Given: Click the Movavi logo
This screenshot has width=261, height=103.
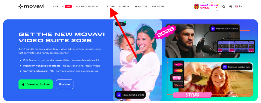Looking at the screenshot, I should pyautogui.click(x=31, y=6).
